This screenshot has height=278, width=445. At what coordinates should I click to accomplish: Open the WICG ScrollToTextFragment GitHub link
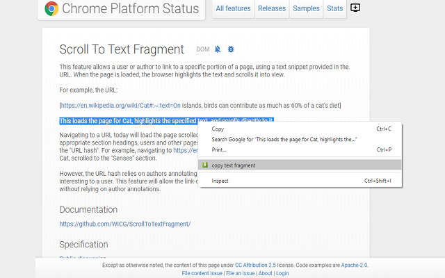click(x=124, y=224)
